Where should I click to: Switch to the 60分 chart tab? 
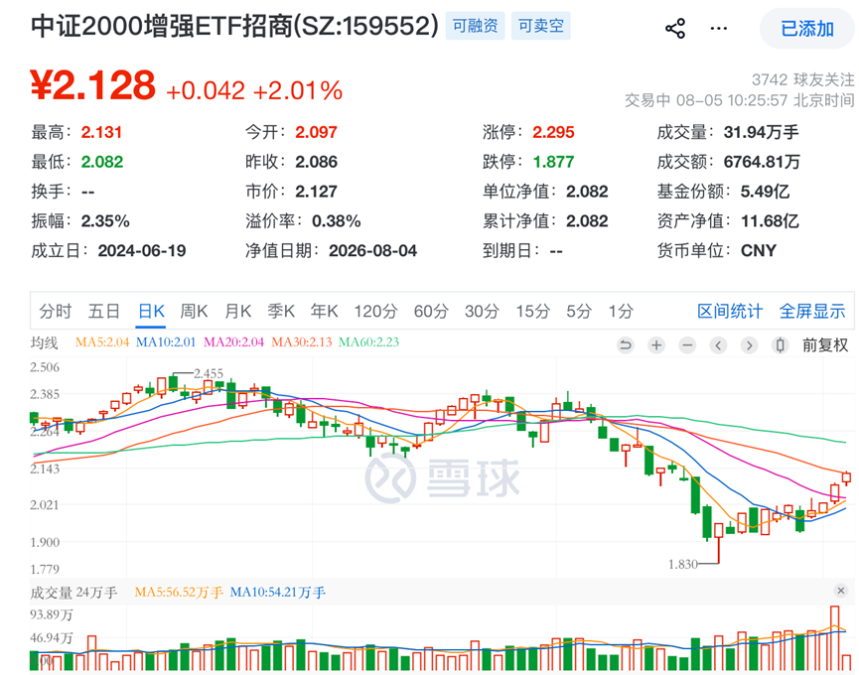tap(431, 311)
